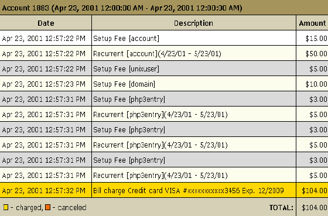
Task: Click the TOTAL $104.00 value
Action: [315, 208]
